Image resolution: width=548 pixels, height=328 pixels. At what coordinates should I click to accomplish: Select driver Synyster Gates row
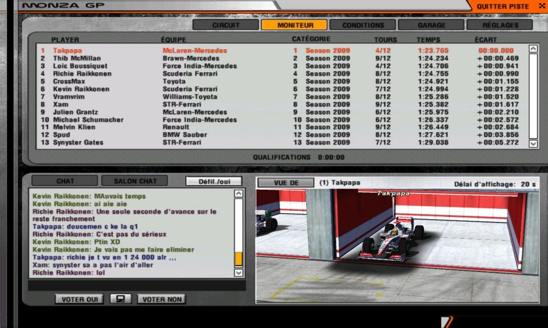[x=283, y=143]
